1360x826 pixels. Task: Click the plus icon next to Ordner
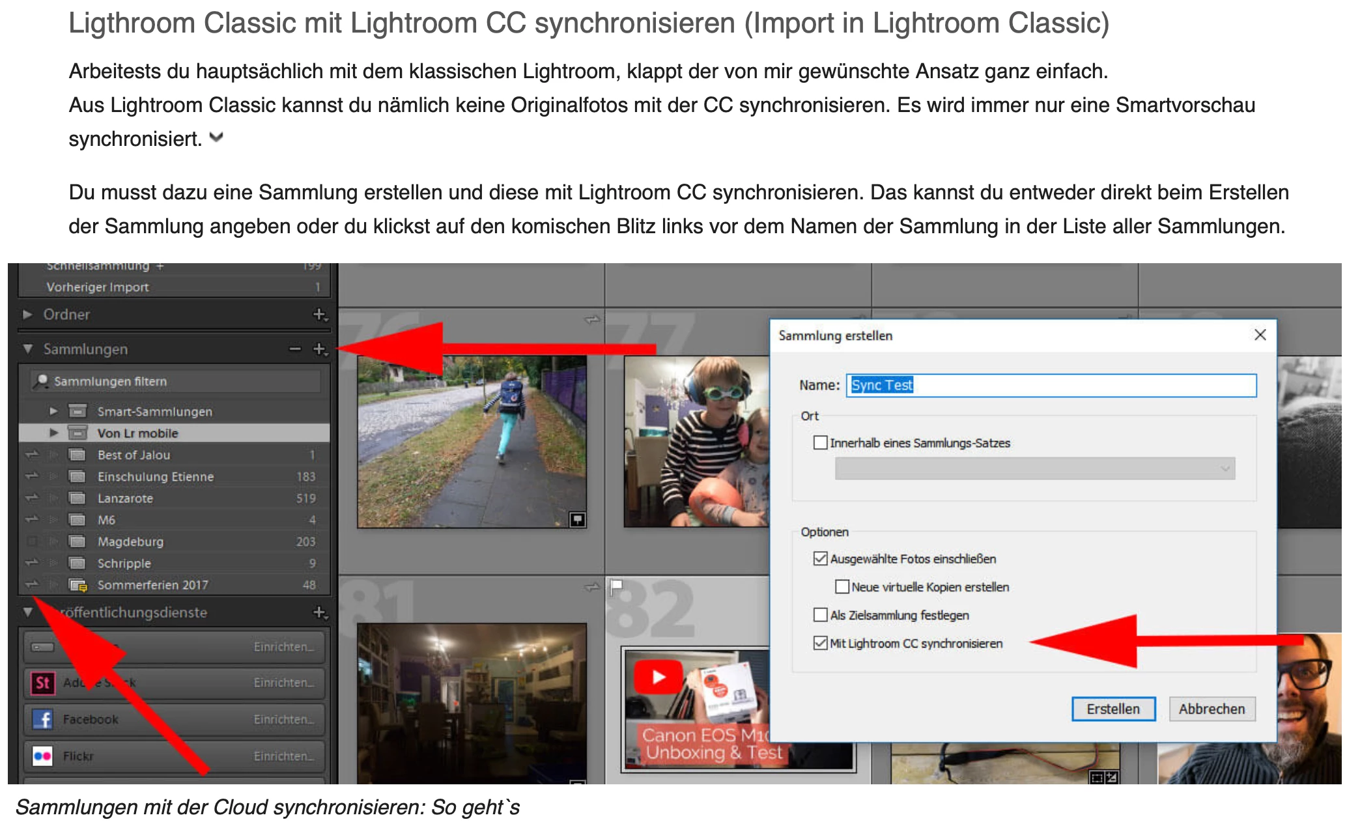tap(319, 315)
